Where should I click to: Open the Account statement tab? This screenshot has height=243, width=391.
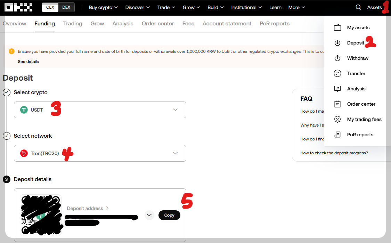click(x=227, y=23)
